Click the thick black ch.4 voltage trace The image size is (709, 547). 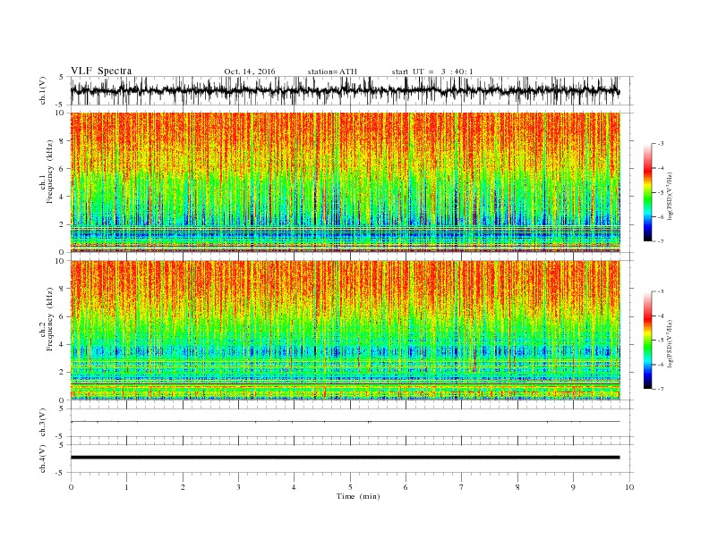pyautogui.click(x=345, y=458)
